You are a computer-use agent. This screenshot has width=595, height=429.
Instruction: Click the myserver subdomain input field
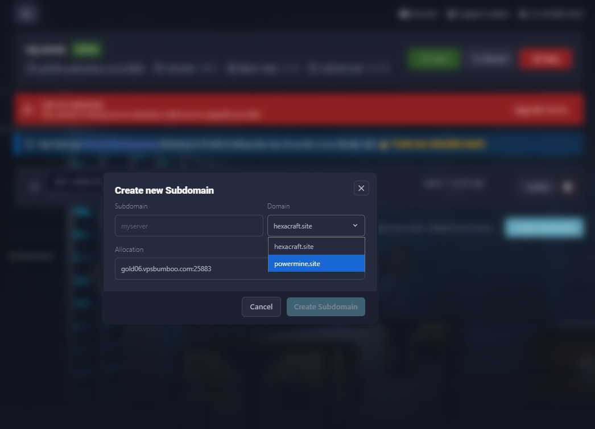pos(189,226)
